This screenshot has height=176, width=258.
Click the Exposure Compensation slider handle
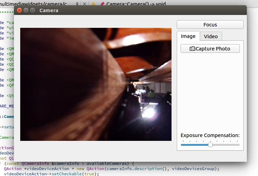(x=210, y=145)
